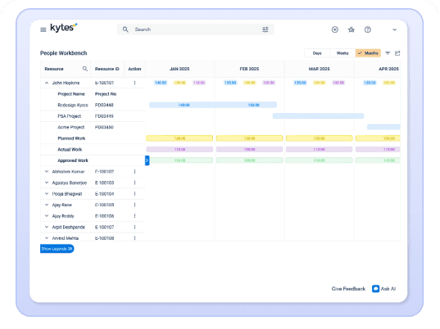Click the Show Legends button
Viewport: 440px width, 329px height.
point(57,249)
